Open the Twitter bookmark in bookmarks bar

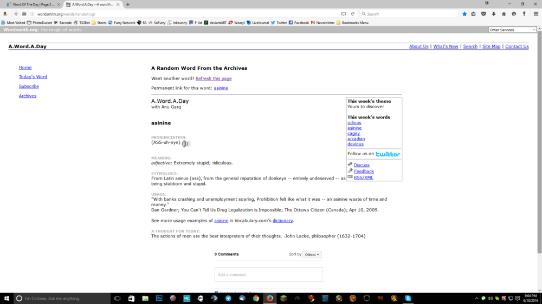click(279, 23)
